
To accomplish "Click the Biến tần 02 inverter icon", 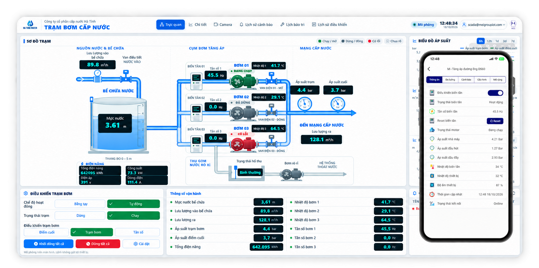I will pyautogui.click(x=196, y=113).
